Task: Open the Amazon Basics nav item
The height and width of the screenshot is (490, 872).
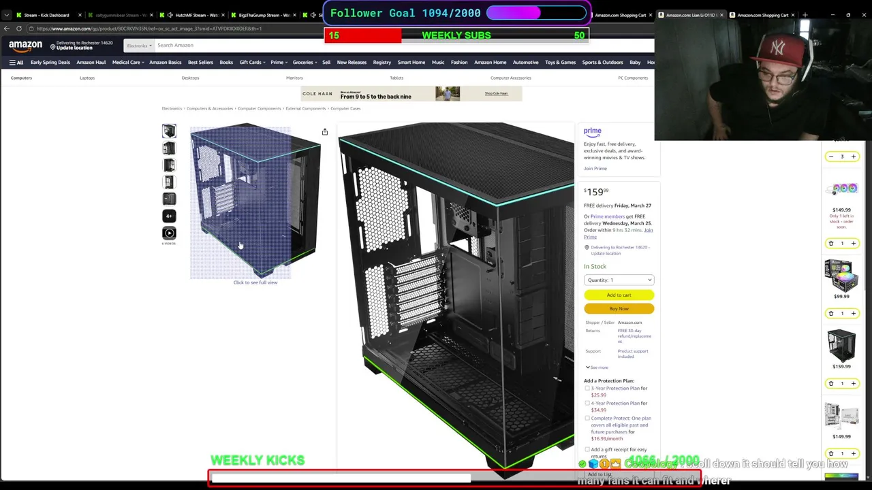Action: 166,63
